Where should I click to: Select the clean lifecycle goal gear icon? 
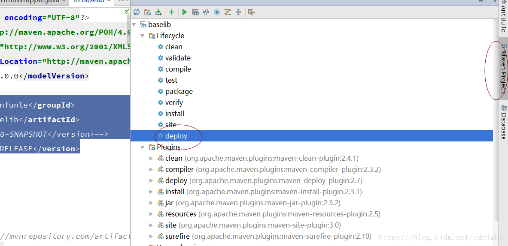[160, 47]
